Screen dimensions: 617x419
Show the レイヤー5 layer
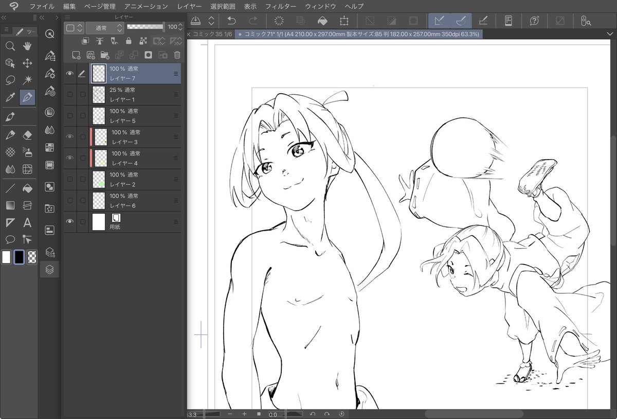click(69, 115)
